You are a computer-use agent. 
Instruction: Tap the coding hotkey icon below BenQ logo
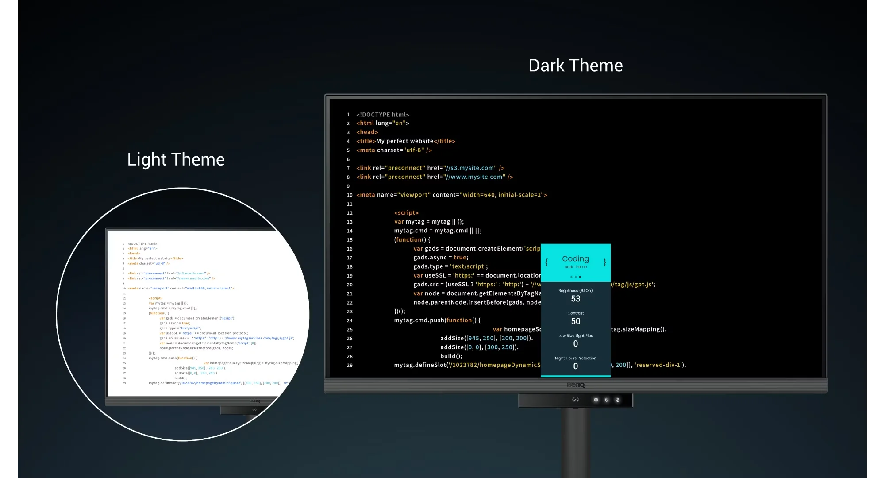pos(575,400)
